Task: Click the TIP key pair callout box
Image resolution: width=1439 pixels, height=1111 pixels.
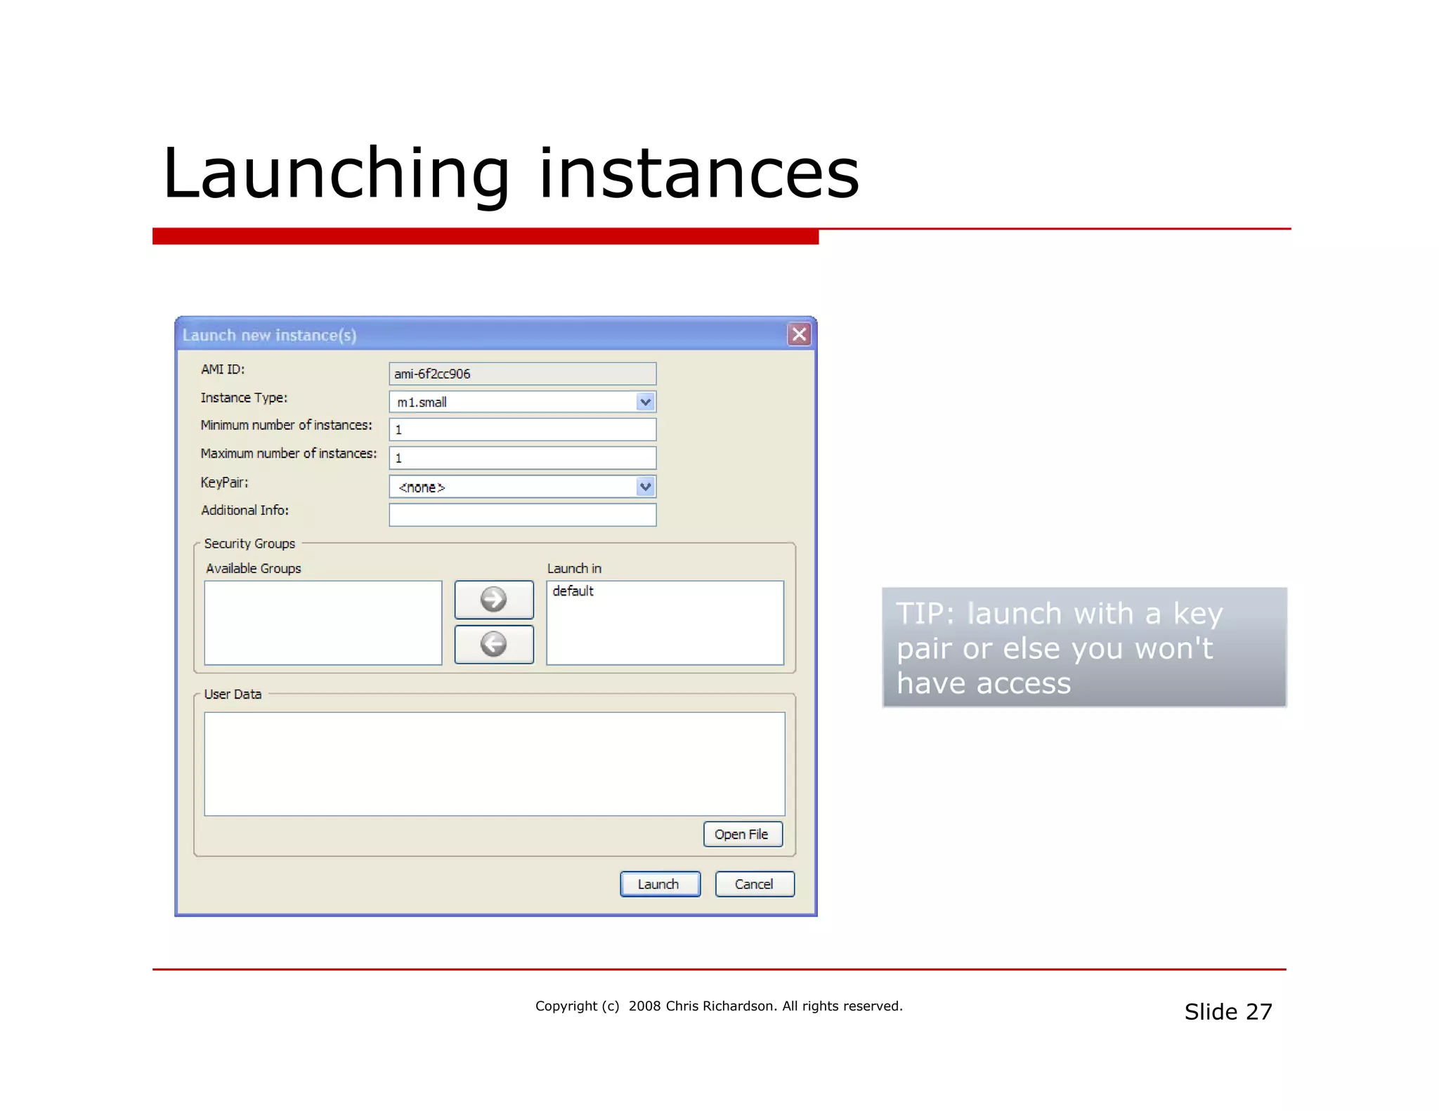Action: [x=1084, y=647]
